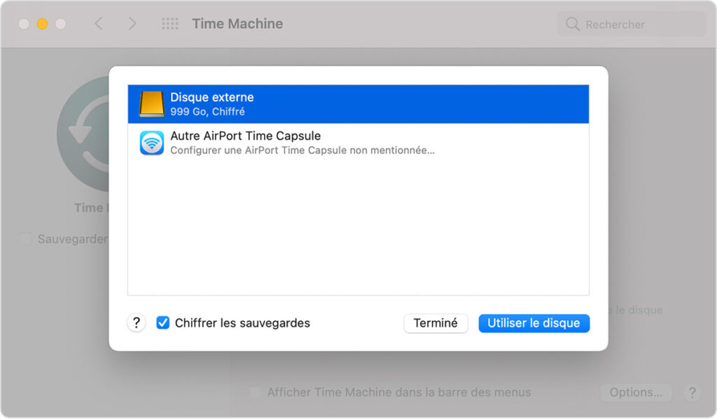
Task: Enable the Sauvegarder checkbox in the background
Action: 25,239
